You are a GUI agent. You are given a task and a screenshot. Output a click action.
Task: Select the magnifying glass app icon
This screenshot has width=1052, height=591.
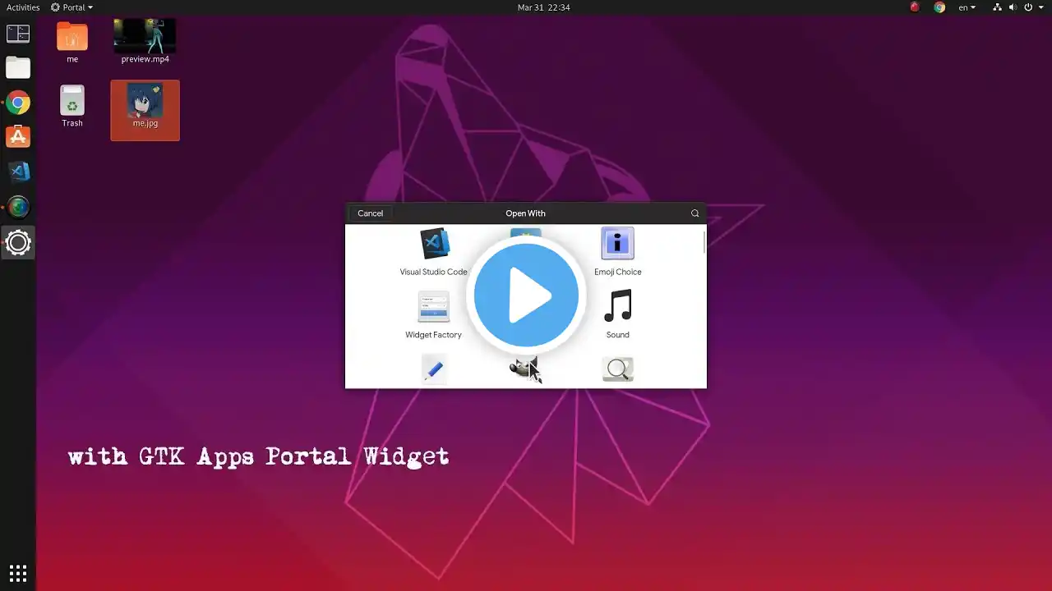tap(618, 369)
